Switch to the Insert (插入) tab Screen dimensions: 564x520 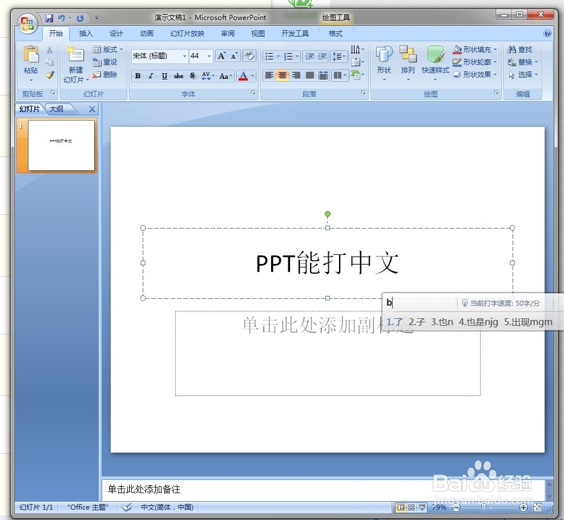coord(86,34)
